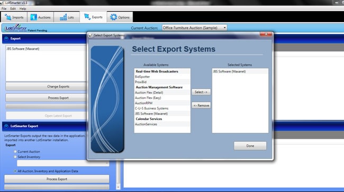Switch to the Auctions tab label
This screenshot has height=192, width=344.
(x=44, y=17)
